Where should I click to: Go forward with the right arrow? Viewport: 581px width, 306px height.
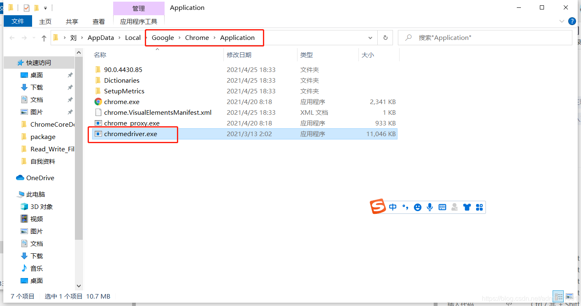point(24,38)
